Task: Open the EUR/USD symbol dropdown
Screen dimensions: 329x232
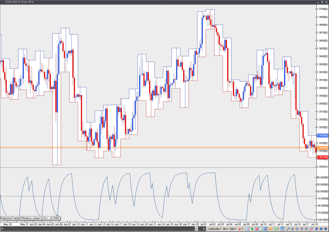Action: point(215,229)
